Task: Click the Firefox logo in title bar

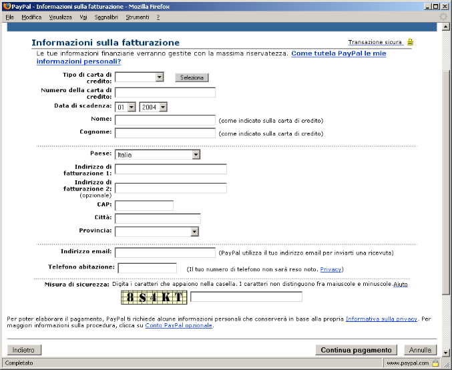Action: [x=7, y=5]
